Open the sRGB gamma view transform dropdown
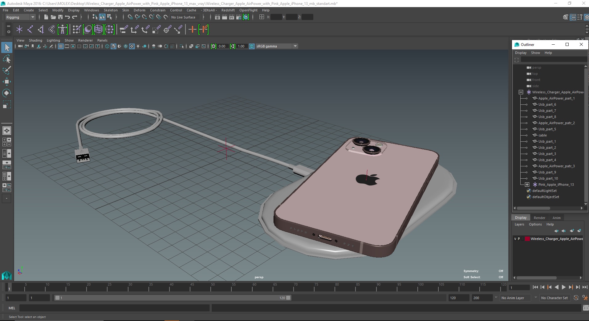The height and width of the screenshot is (321, 589). click(277, 46)
